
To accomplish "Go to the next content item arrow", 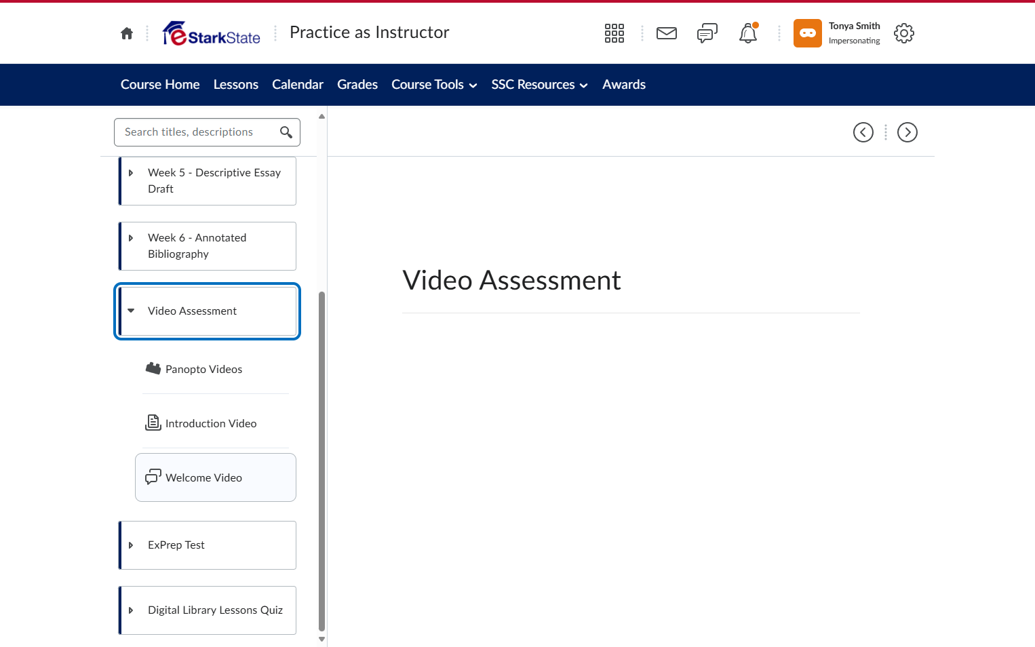I will pyautogui.click(x=907, y=132).
